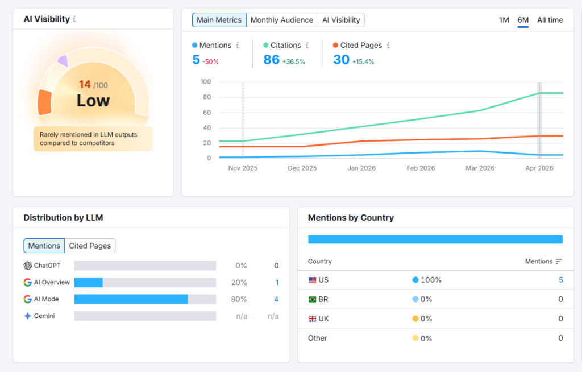Click the Citations info icon

point(306,45)
